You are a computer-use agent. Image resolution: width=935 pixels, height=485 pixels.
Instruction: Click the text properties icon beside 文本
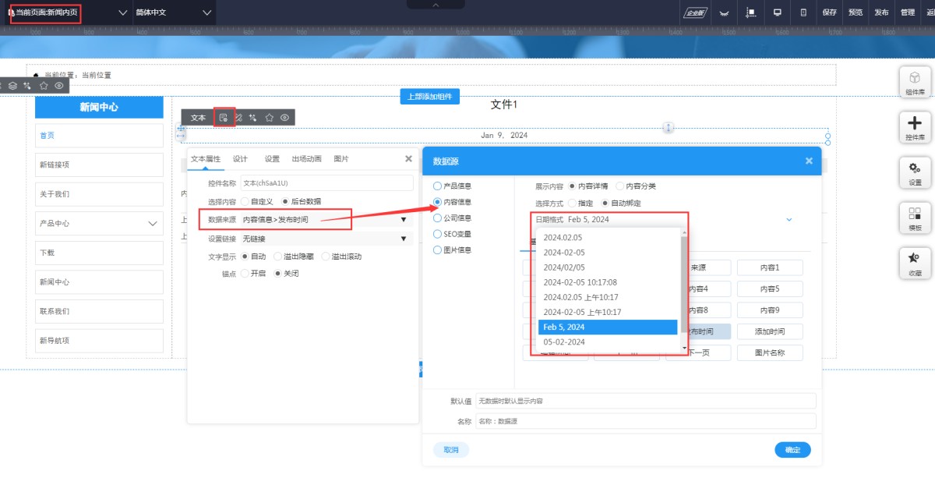tap(224, 118)
